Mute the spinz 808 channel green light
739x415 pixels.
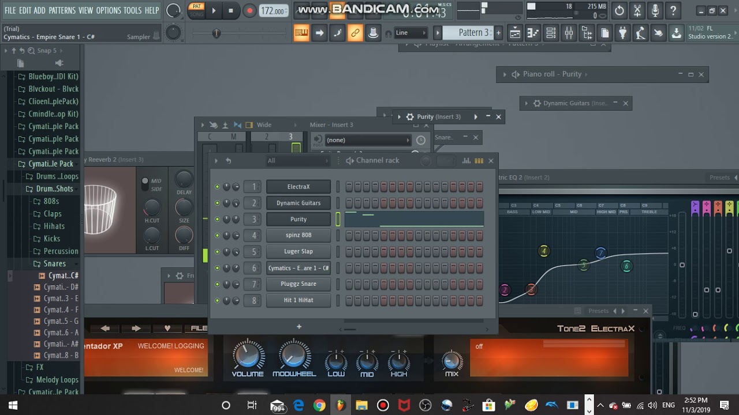(217, 235)
